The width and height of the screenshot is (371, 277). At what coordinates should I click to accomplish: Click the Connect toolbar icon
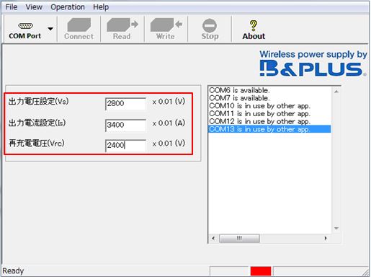[x=79, y=25]
